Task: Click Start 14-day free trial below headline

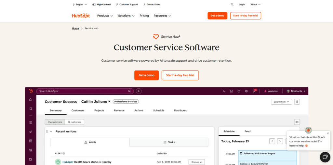Action: coord(180,75)
